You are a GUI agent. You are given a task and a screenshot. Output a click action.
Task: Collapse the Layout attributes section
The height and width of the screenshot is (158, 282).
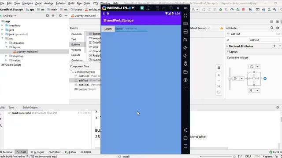(227, 52)
